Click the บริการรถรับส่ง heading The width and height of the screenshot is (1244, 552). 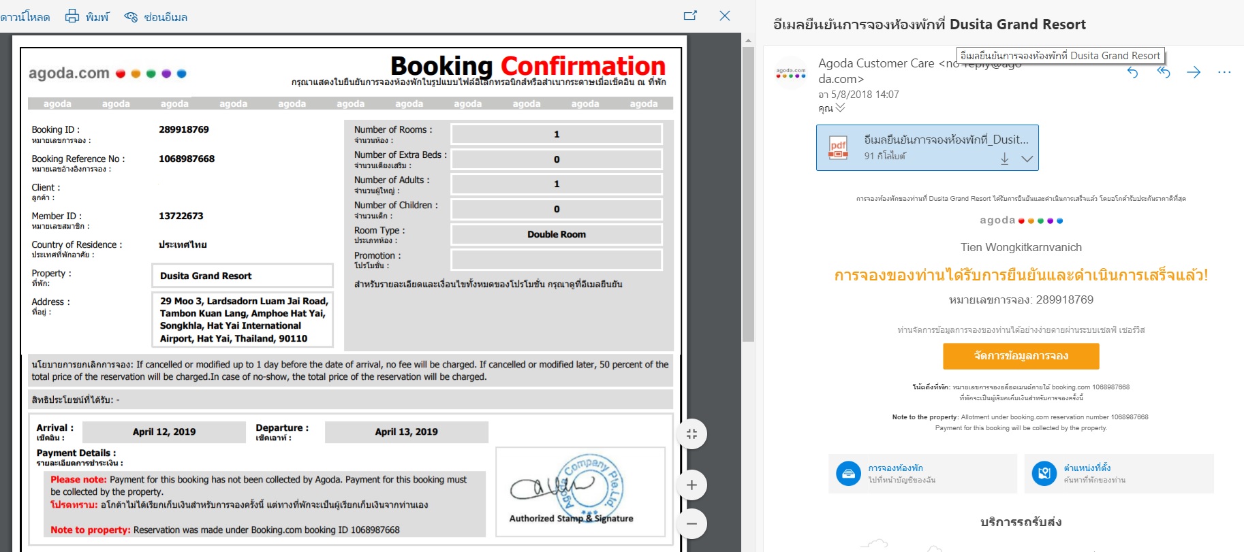(1021, 522)
